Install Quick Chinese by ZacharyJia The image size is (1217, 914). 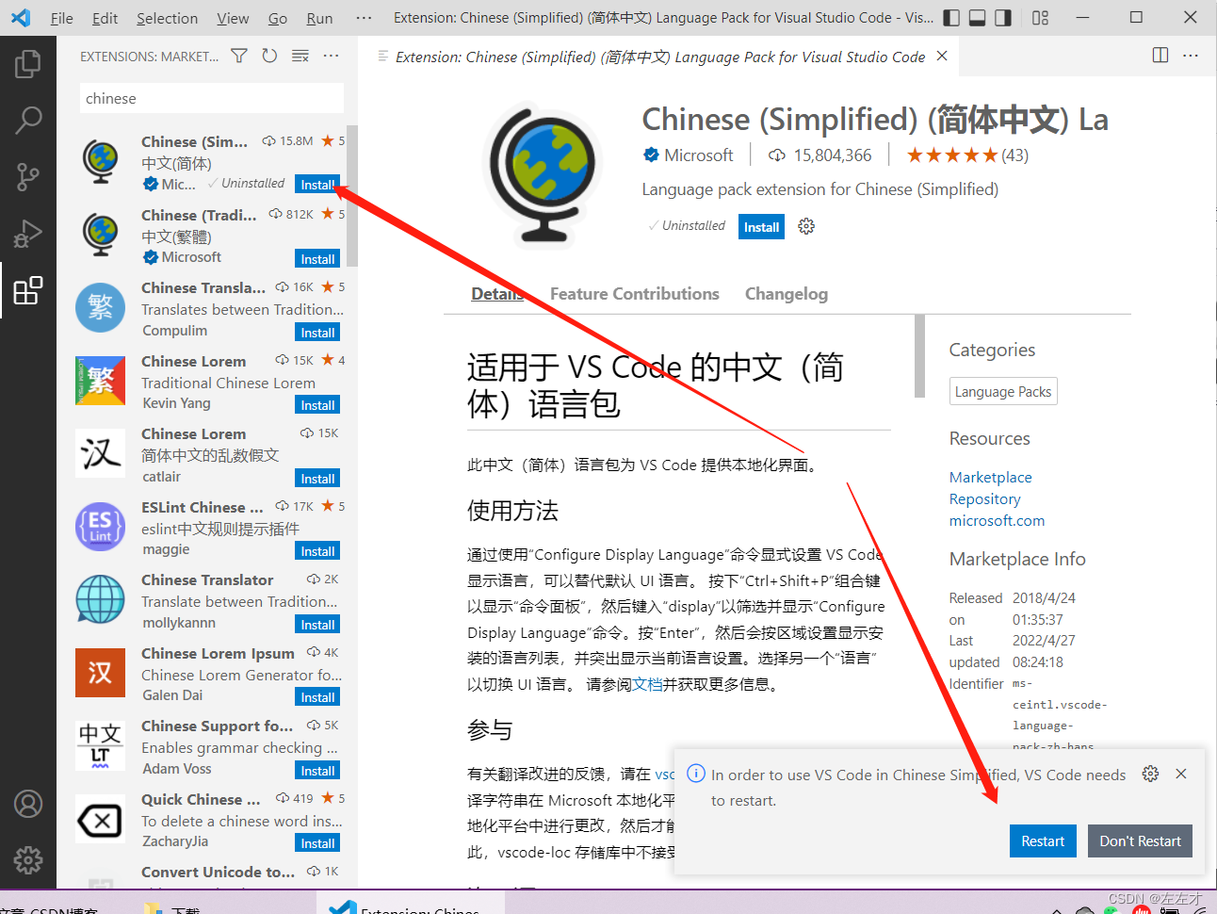point(317,843)
